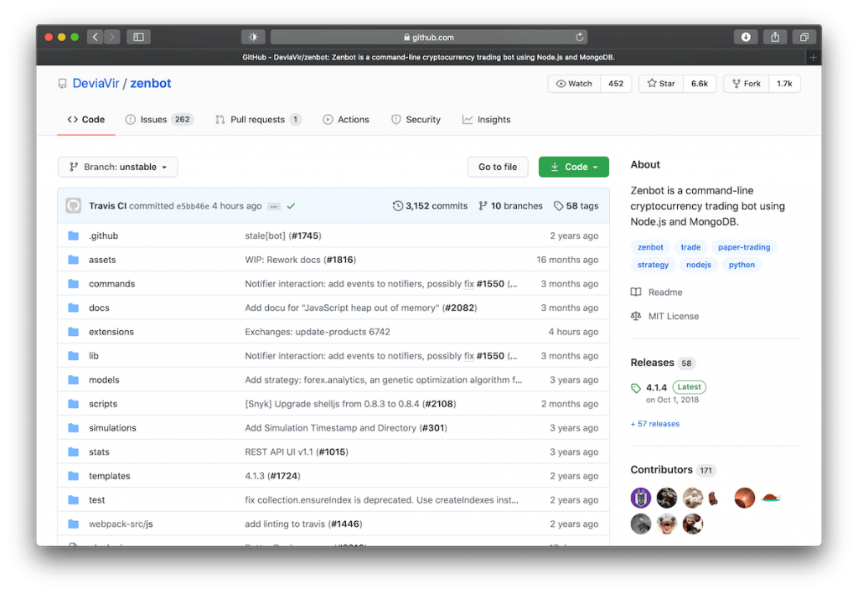This screenshot has height=594, width=858.
Task: Open the webpack-src/js folder
Action: tap(121, 524)
